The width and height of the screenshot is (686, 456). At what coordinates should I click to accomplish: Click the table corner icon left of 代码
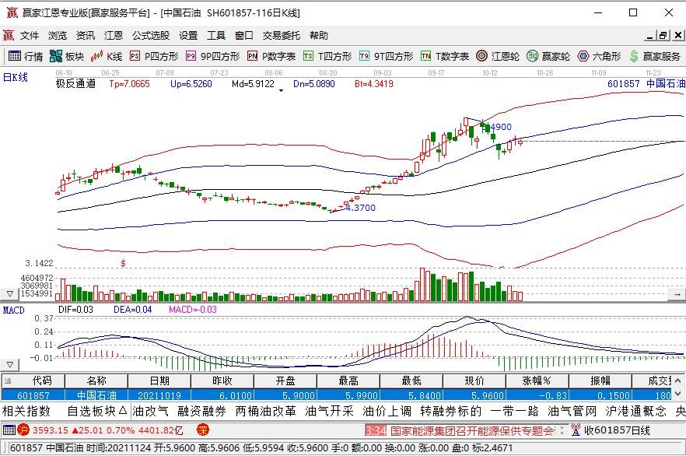pos(8,381)
